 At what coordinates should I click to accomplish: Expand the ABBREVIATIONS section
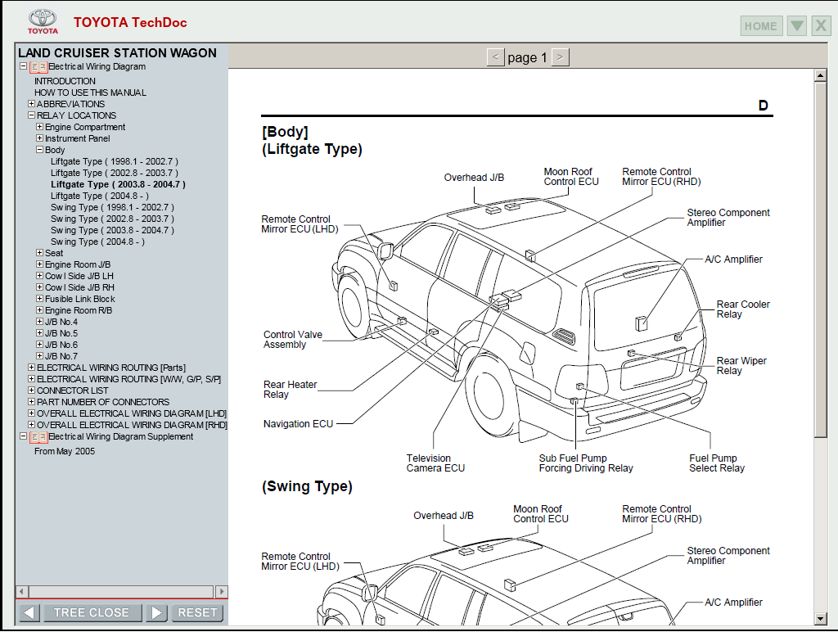[32, 104]
